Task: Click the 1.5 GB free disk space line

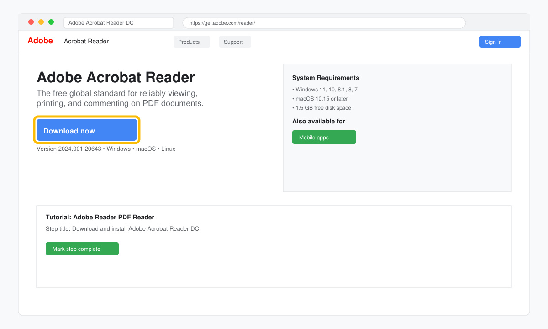Action: coord(321,108)
